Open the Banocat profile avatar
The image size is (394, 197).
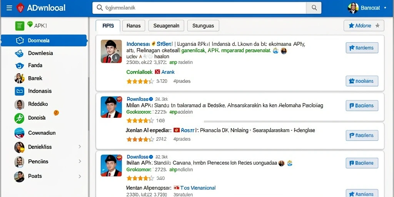pos(353,8)
